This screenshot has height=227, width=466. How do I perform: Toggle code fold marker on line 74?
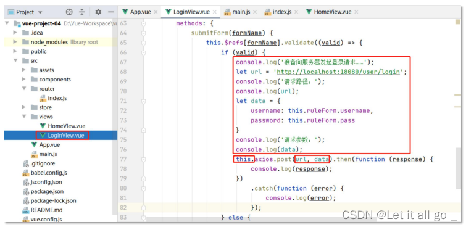tap(144, 130)
